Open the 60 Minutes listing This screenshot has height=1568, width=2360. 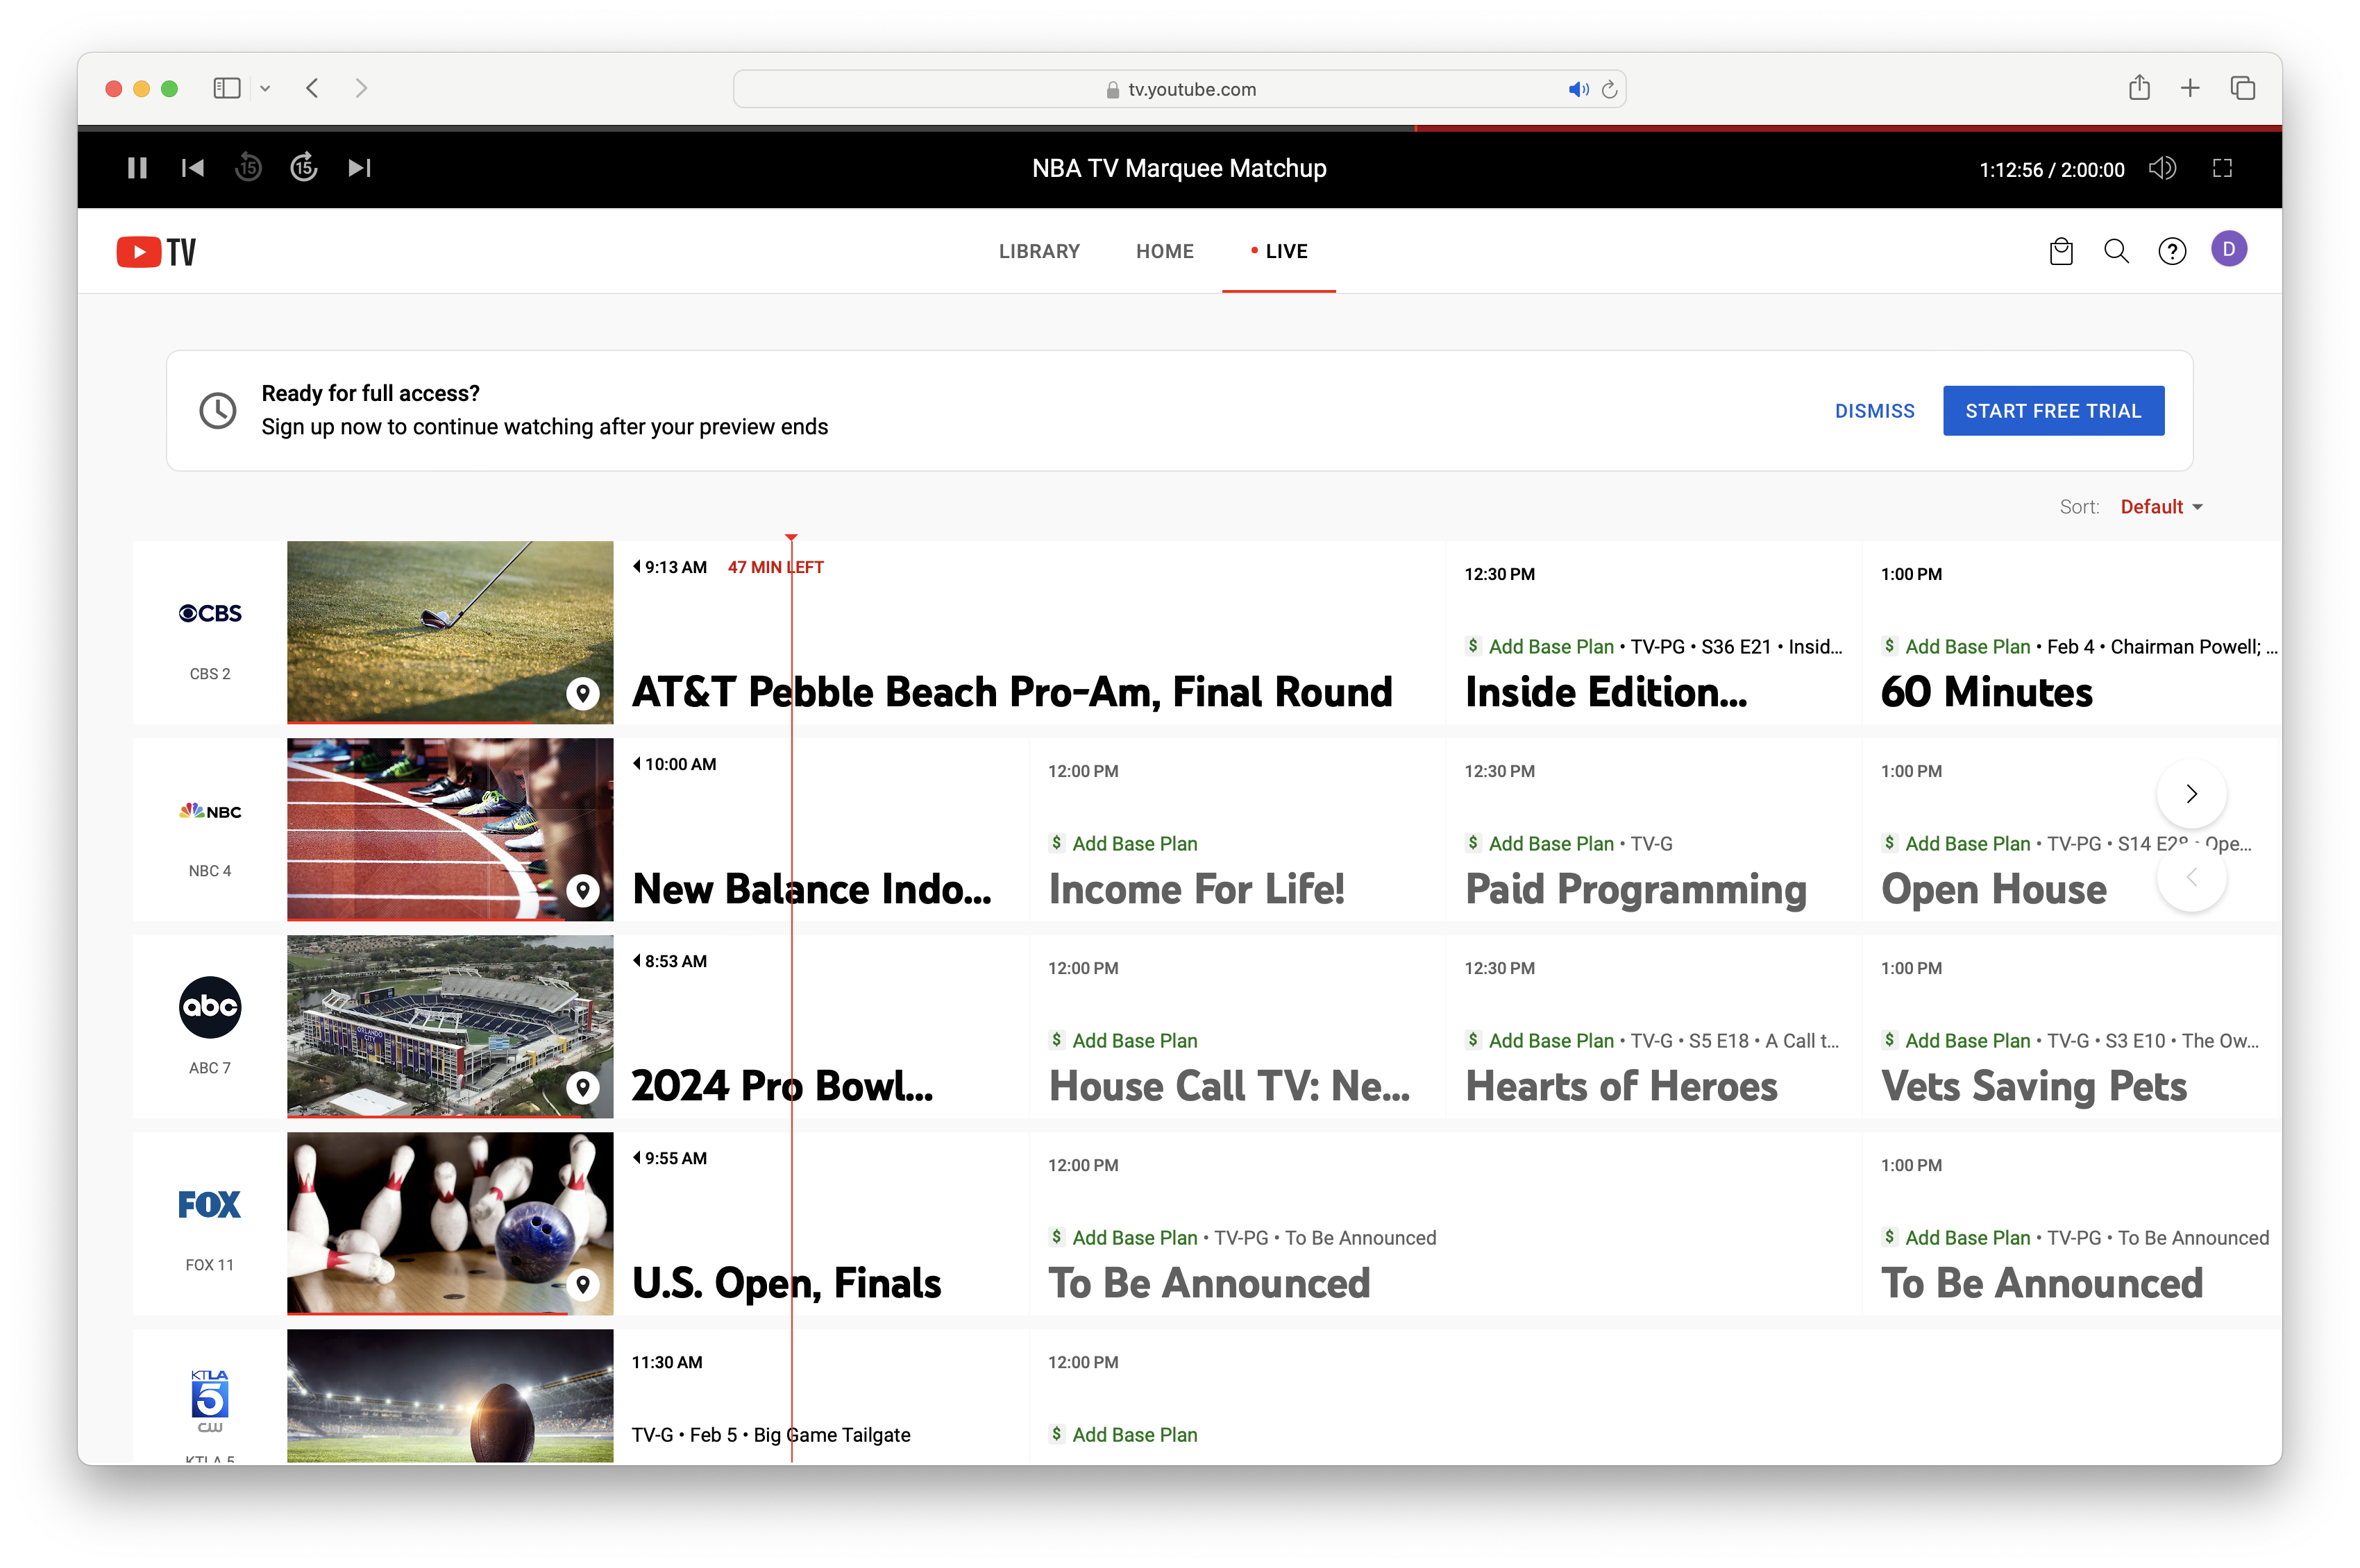coord(2072,632)
